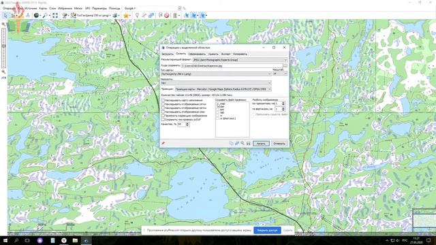Click the save selection disk icon in dialog
Viewport: 436px width, 245px height.
[x=248, y=144]
